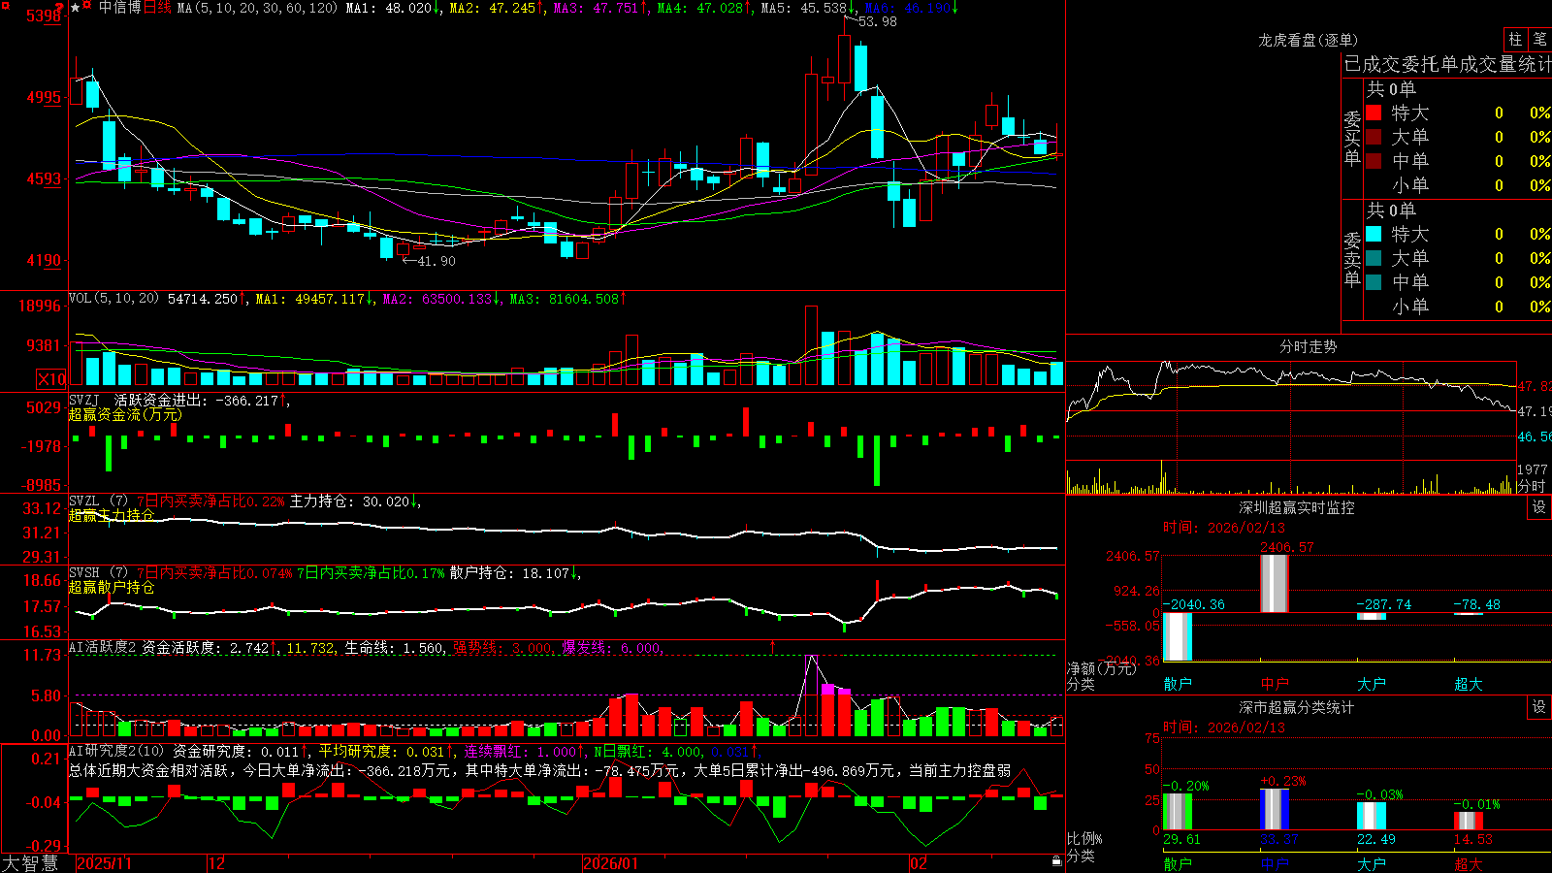Switch 龙虎看盘 to 柱 column view
This screenshot has width=1552, height=873.
pos(1515,39)
